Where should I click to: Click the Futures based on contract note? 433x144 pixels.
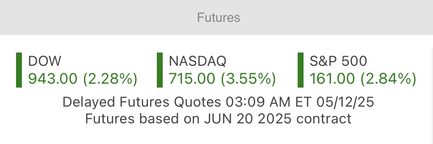click(x=218, y=119)
